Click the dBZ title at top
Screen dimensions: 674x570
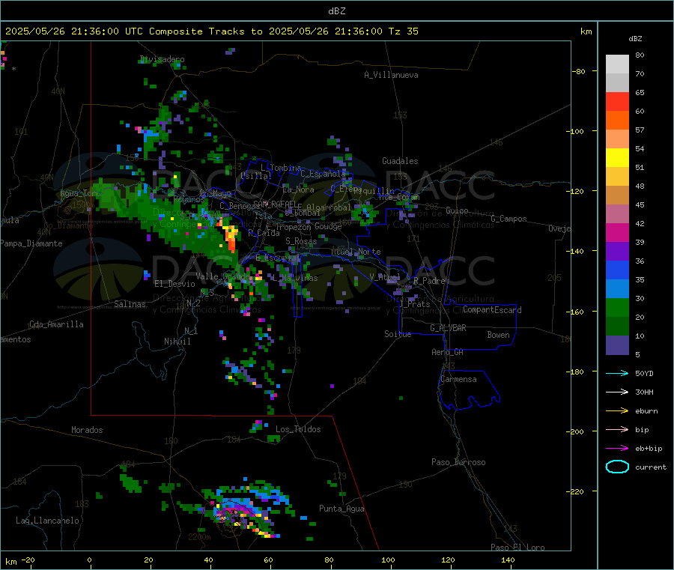[x=336, y=11]
